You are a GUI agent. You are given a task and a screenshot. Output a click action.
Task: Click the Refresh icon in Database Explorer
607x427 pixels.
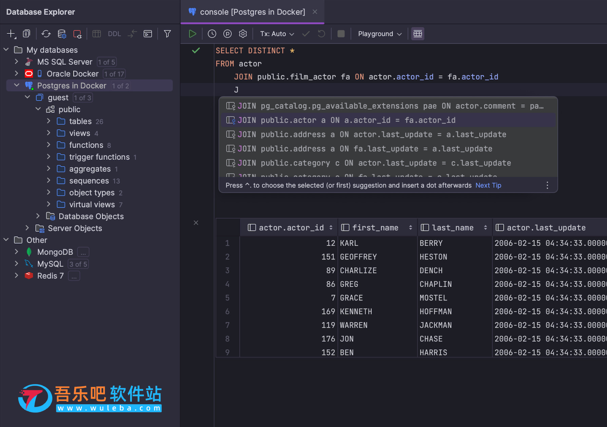point(46,34)
